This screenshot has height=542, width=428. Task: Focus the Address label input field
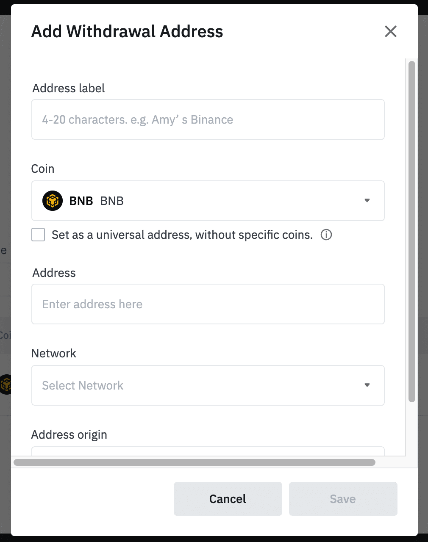(208, 119)
